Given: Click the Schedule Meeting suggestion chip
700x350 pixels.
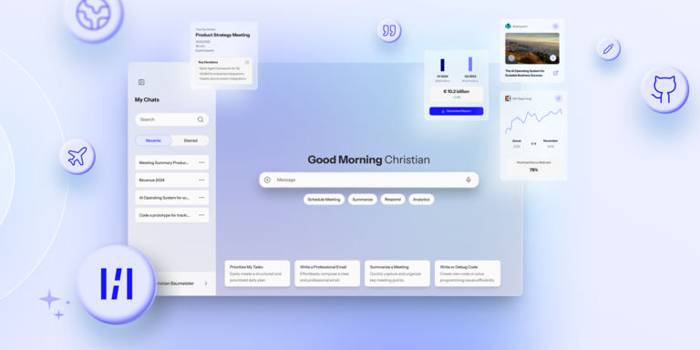Looking at the screenshot, I should (x=324, y=200).
